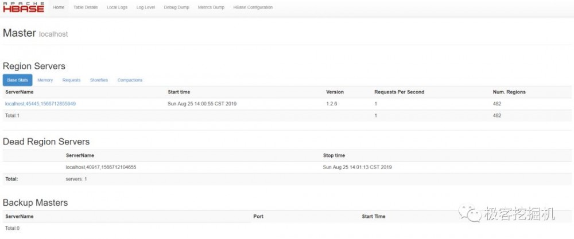574x239 pixels.
Task: Open the Debug Dump page
Action: [x=177, y=7]
